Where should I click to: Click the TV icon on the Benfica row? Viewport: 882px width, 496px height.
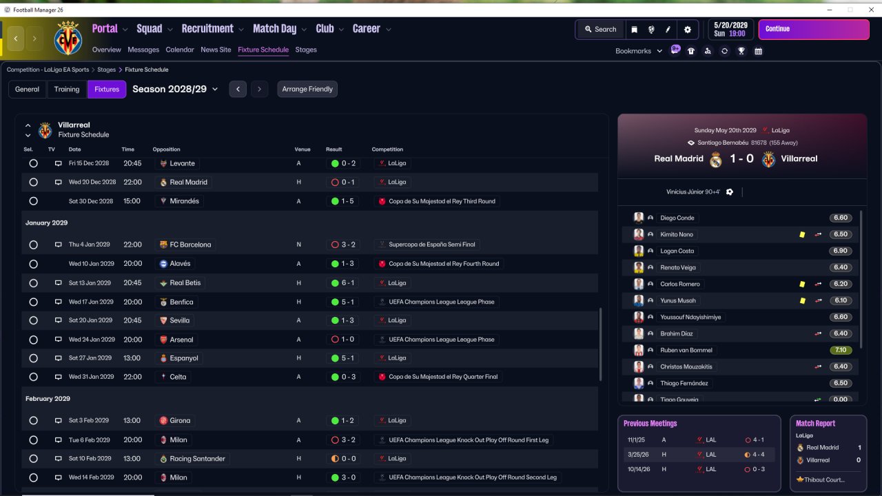tap(59, 302)
